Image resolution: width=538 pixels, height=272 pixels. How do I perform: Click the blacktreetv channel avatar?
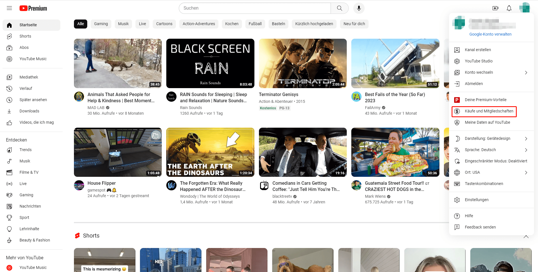click(x=264, y=185)
